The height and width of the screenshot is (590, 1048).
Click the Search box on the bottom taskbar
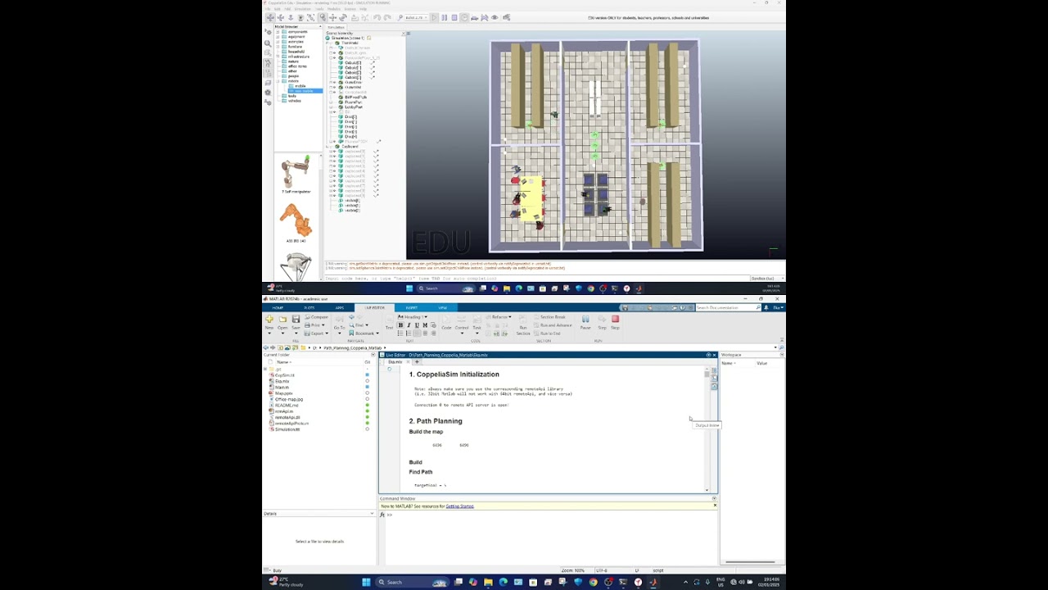(x=413, y=583)
